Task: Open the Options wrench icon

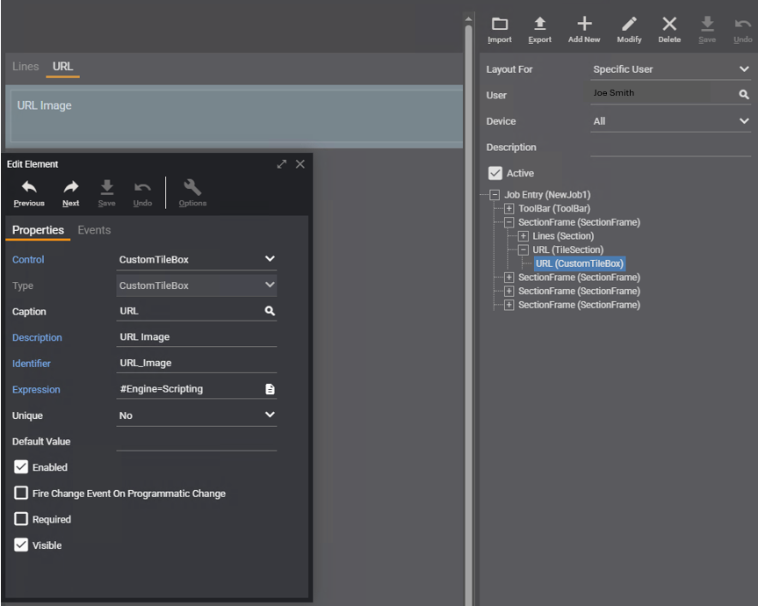Action: 192,188
